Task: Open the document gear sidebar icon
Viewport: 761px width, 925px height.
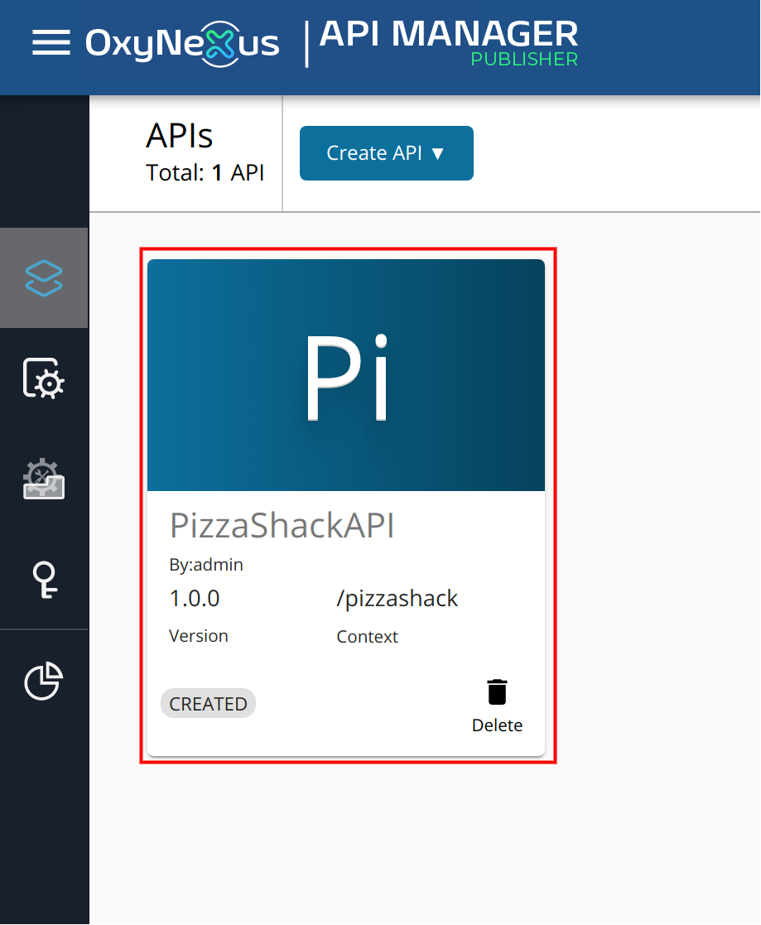Action: pyautogui.click(x=44, y=378)
